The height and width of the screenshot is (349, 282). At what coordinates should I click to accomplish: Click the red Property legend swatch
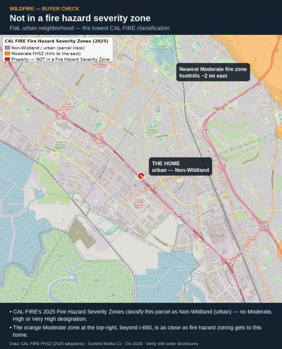point(7,59)
